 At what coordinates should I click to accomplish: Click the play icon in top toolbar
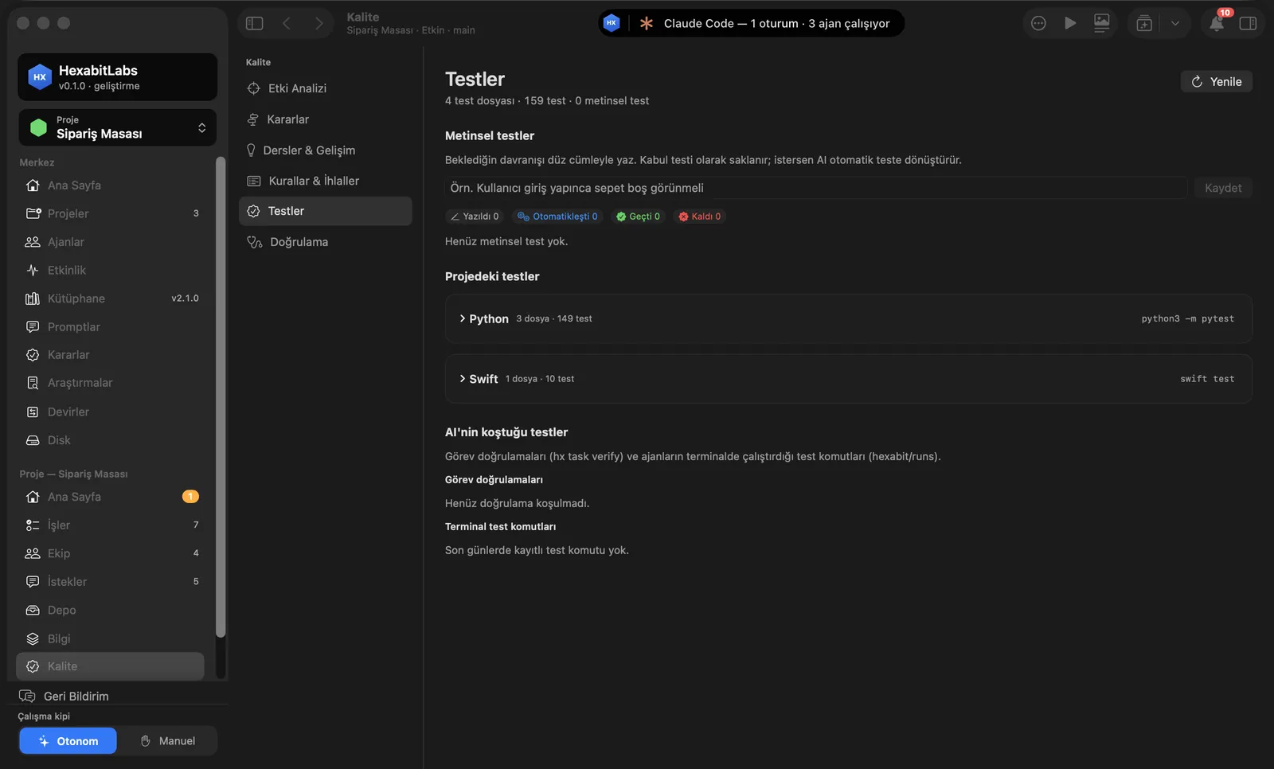pos(1070,23)
